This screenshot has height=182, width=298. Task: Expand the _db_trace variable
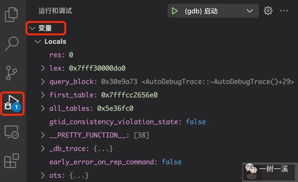click(43, 149)
